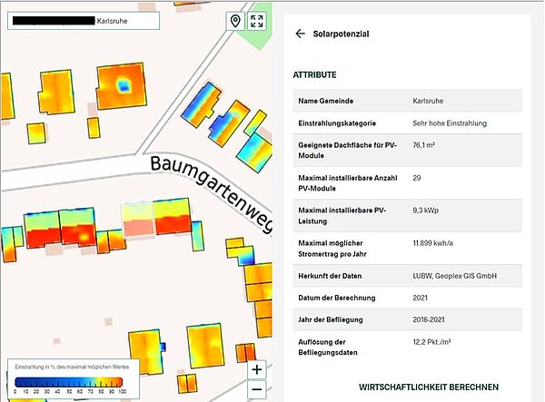The width and height of the screenshot is (545, 402).
Task: Select the 76,1 m² value
Action: [423, 145]
